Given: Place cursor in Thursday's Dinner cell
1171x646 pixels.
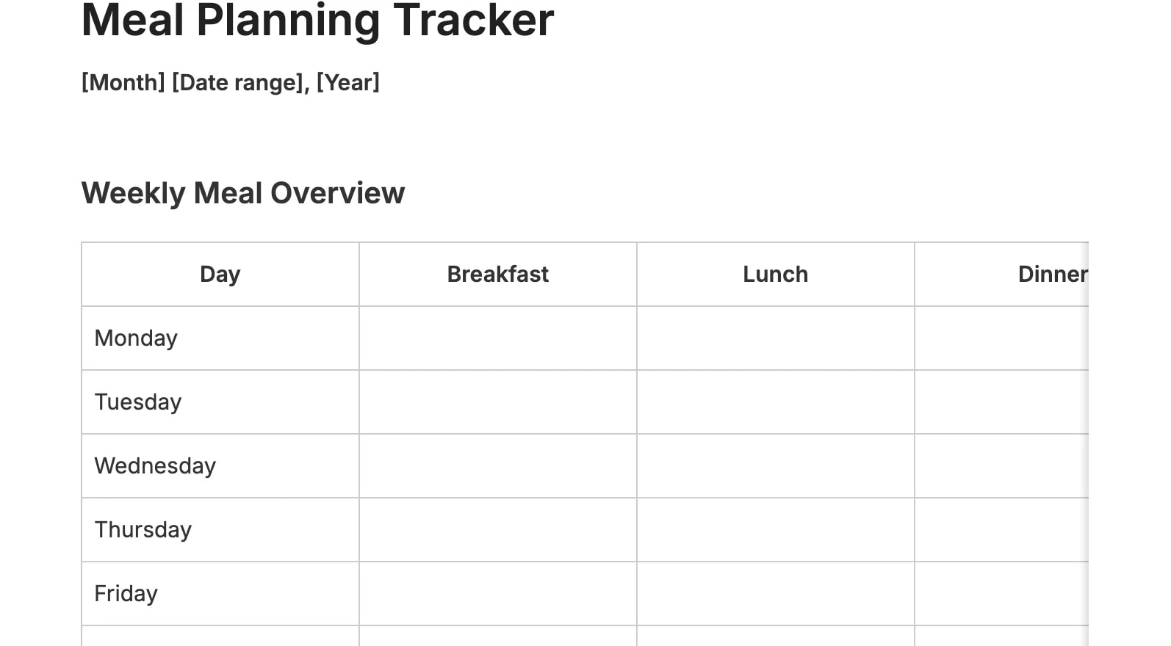Looking at the screenshot, I should click(1001, 529).
